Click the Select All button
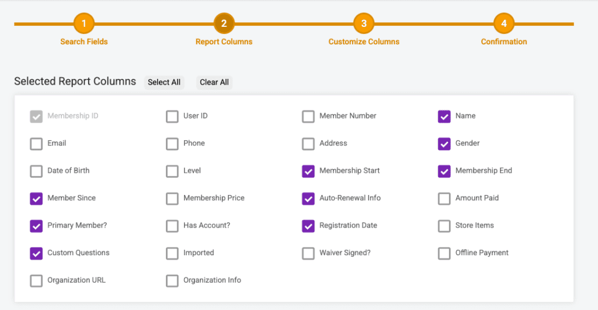This screenshot has height=310, width=598. (164, 82)
